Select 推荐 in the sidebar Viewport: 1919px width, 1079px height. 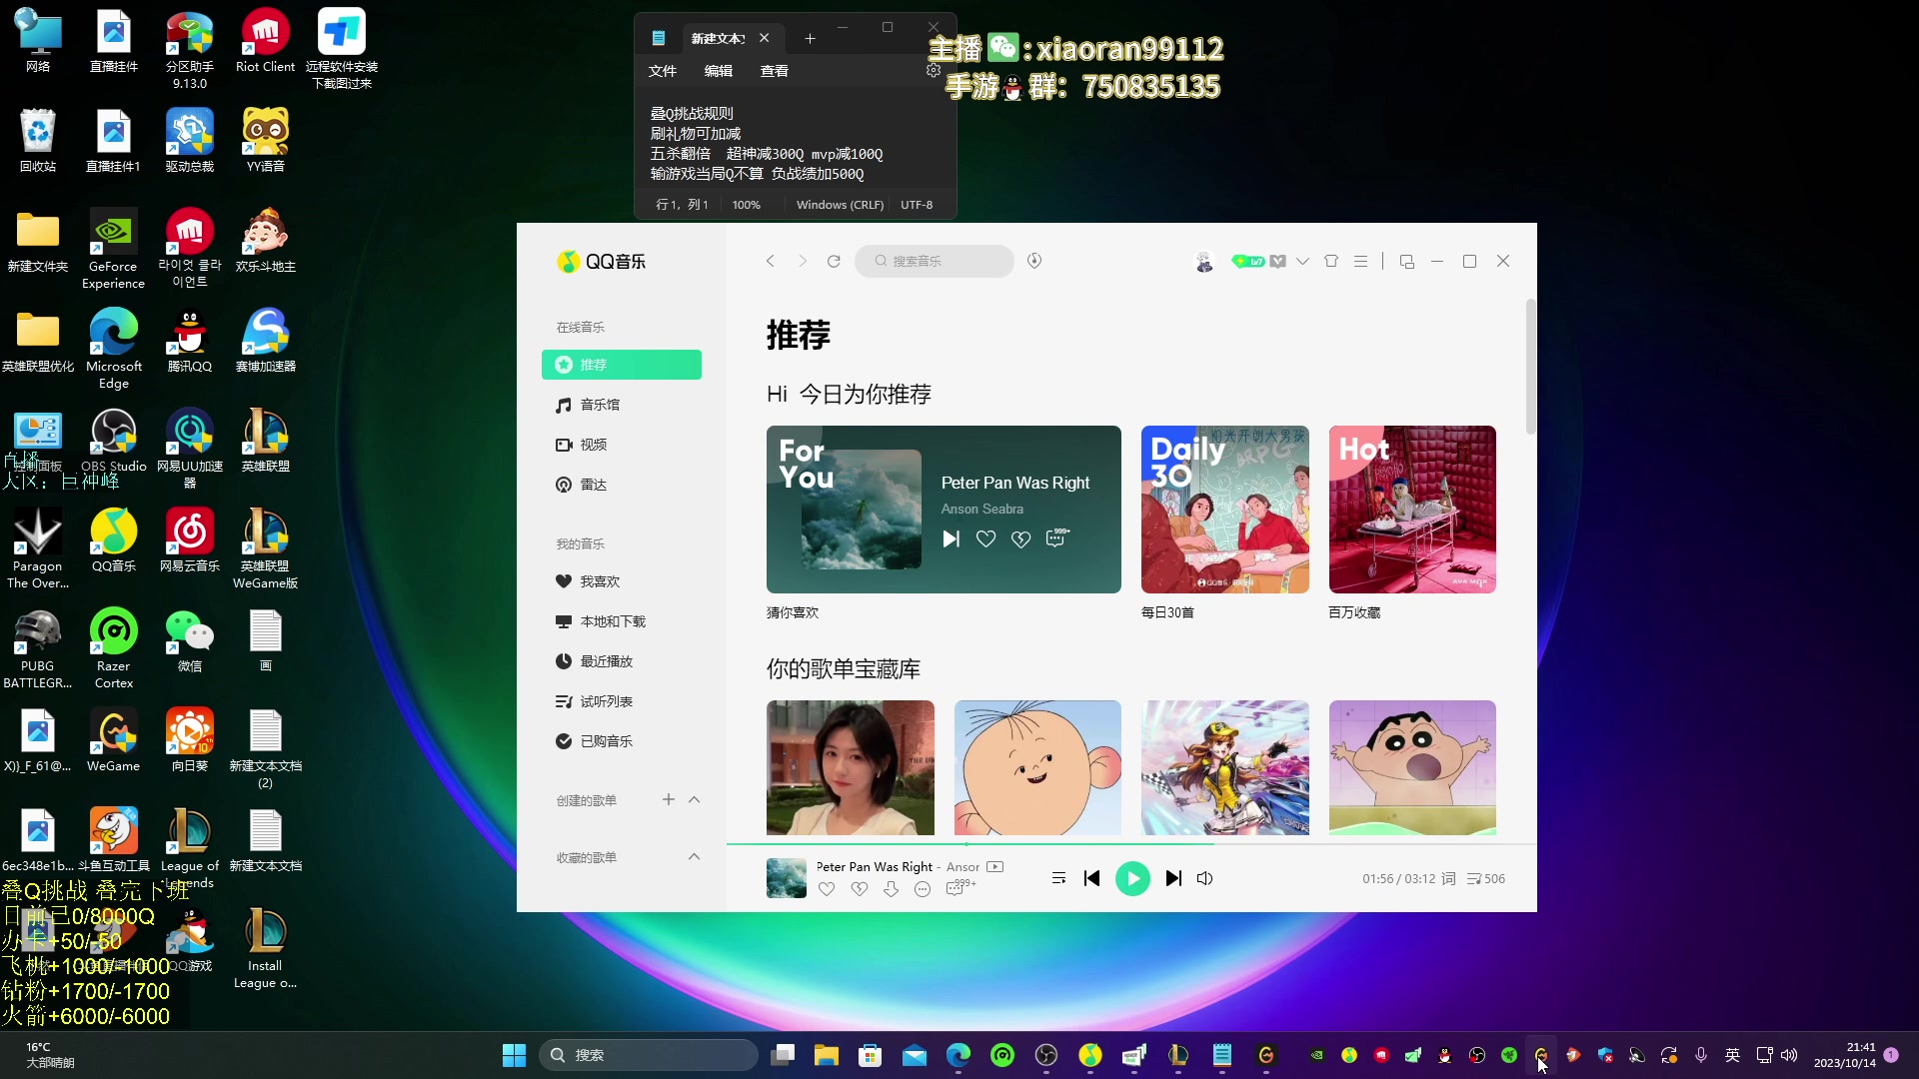pos(622,365)
